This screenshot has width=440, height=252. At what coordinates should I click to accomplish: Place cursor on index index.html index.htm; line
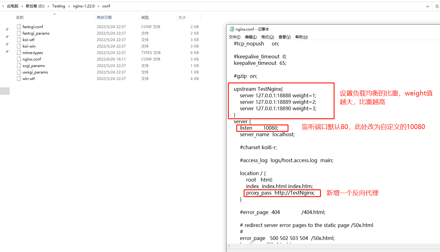(x=280, y=186)
